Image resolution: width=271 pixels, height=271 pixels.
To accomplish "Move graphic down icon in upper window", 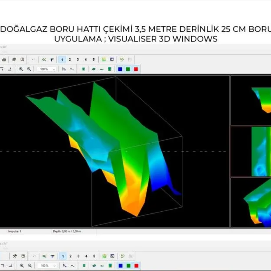I will [10, 69].
